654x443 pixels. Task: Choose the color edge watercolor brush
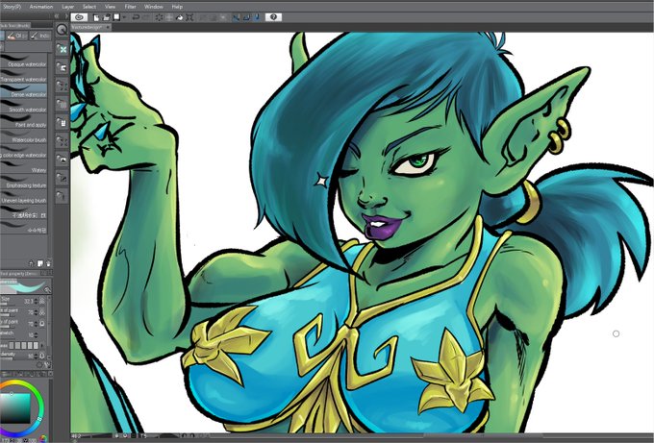pyautogui.click(x=23, y=152)
